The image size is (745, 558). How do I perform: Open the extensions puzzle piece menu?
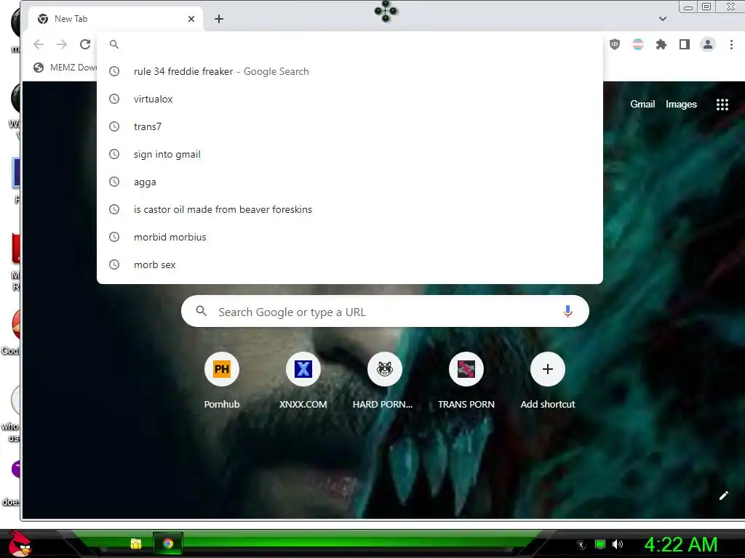661,44
